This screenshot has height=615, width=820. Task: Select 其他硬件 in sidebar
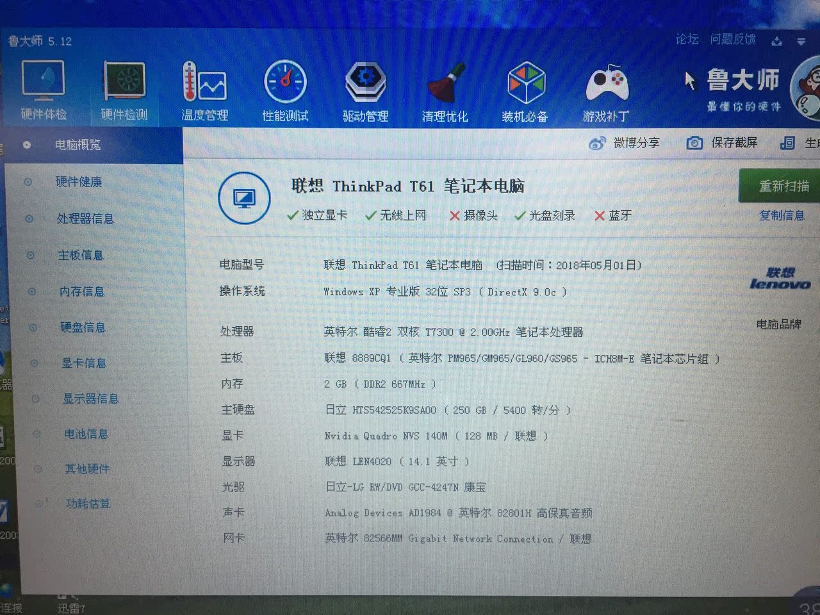pos(87,469)
